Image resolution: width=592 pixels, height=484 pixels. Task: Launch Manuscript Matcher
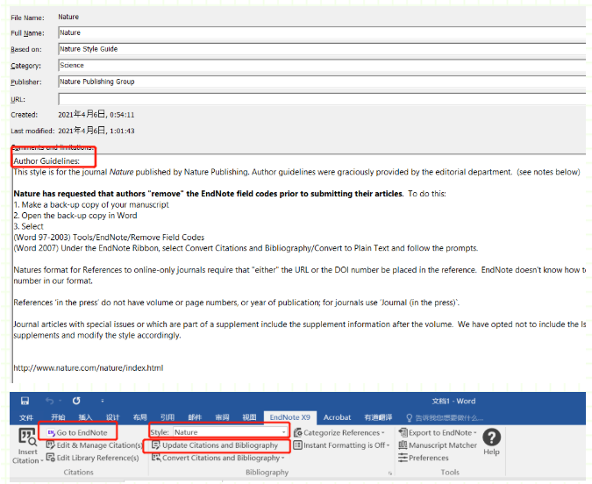click(x=438, y=445)
